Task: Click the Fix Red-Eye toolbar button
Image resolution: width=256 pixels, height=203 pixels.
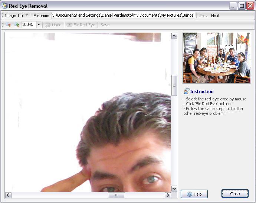Action: pos(81,25)
